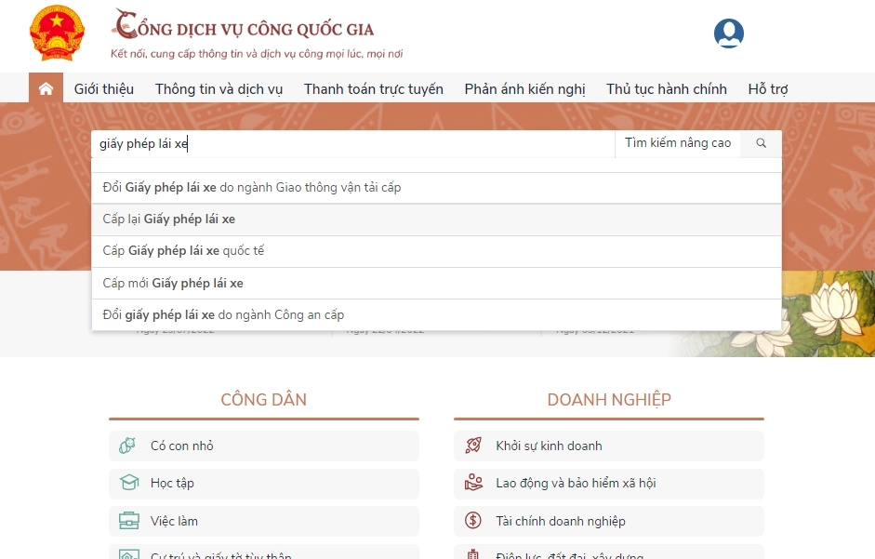Screen dimensions: 875x559
Task: Open Thanh toán trực tuyến menu
Action: click(x=373, y=89)
